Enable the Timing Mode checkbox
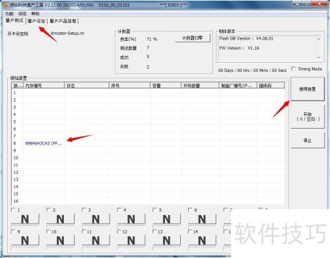Image resolution: width=330 pixels, height=258 pixels. tap(293, 69)
